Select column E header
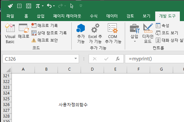The height and width of the screenshot is (122, 184). click(115, 69)
